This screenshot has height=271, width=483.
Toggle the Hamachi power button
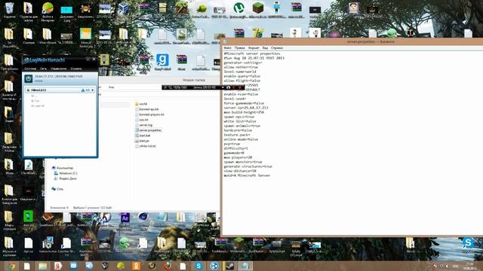29,78
